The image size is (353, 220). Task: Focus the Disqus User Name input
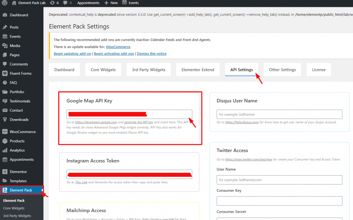coord(279,114)
